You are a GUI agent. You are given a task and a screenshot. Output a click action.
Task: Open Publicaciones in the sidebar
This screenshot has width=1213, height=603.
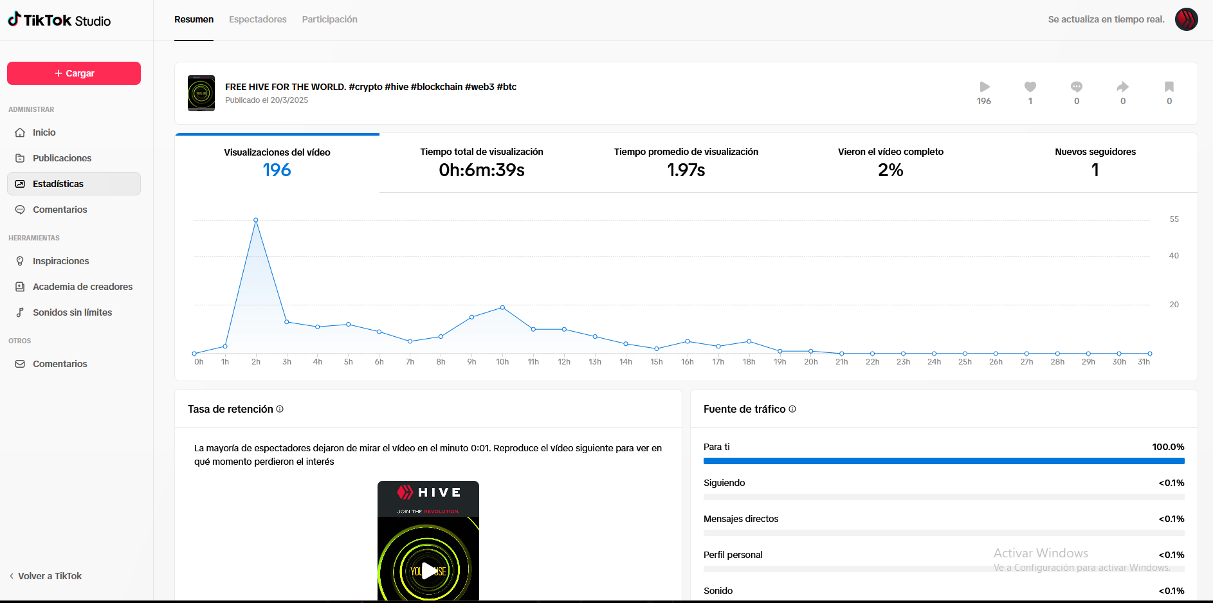tap(74, 158)
